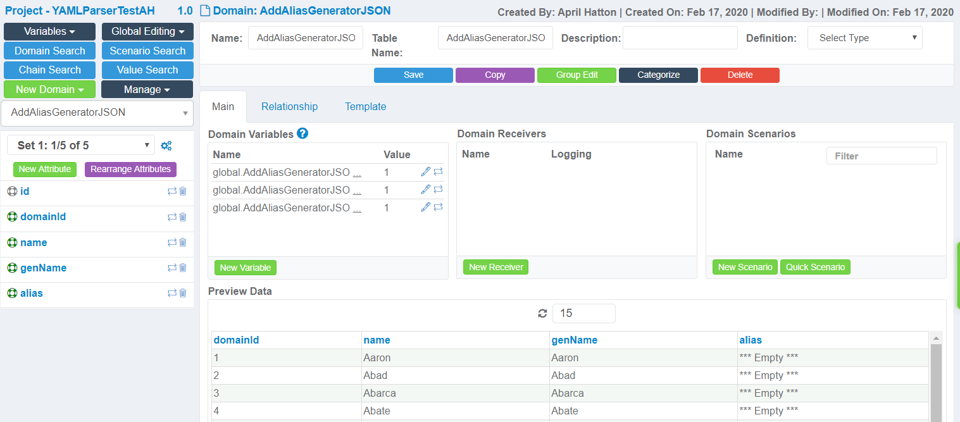Click swap icon on third domain variable row

[438, 207]
